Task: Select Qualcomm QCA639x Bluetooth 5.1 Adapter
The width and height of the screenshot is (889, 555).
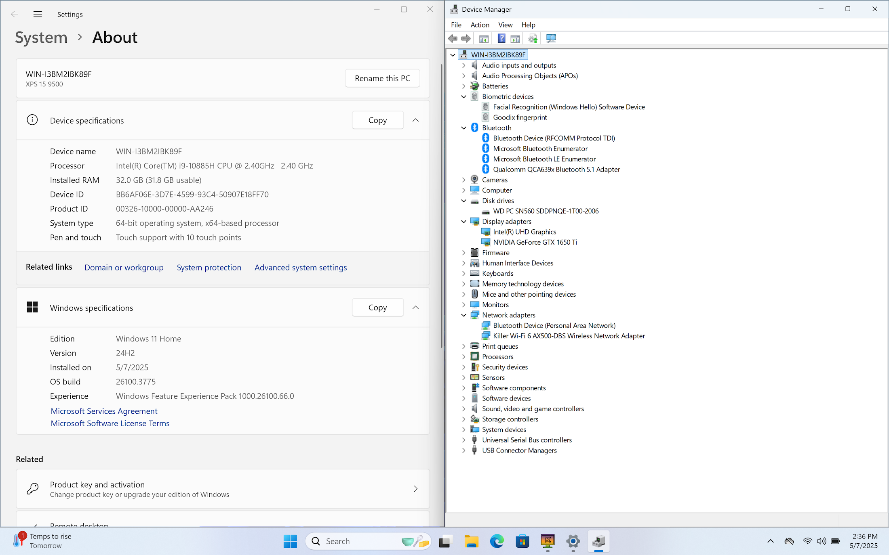Action: point(556,170)
